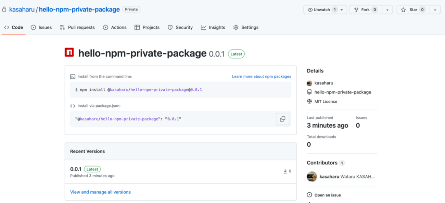This screenshot has width=445, height=203.
Task: Open an issue link in sidebar
Action: point(328,195)
